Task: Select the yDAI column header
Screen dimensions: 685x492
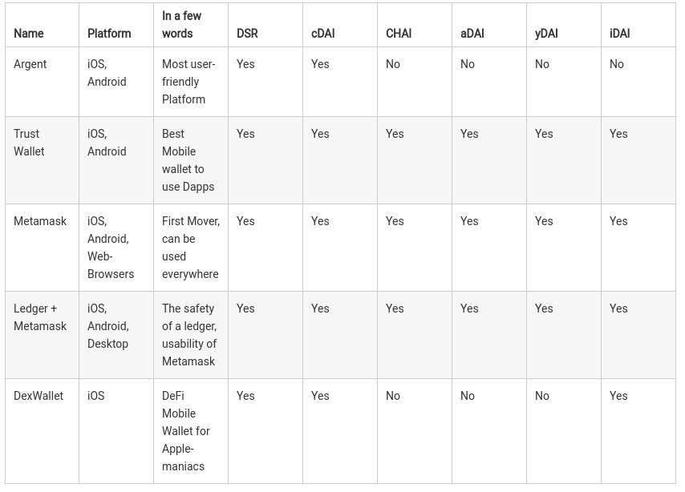Action: click(546, 34)
